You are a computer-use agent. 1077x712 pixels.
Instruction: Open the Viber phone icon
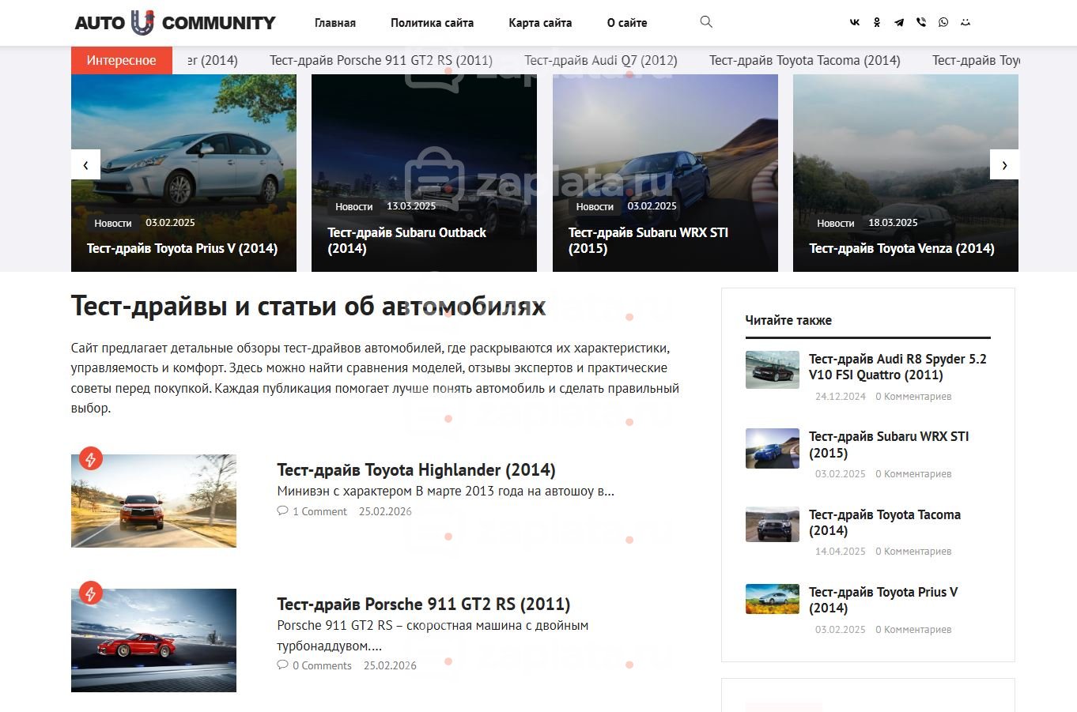pyautogui.click(x=921, y=23)
